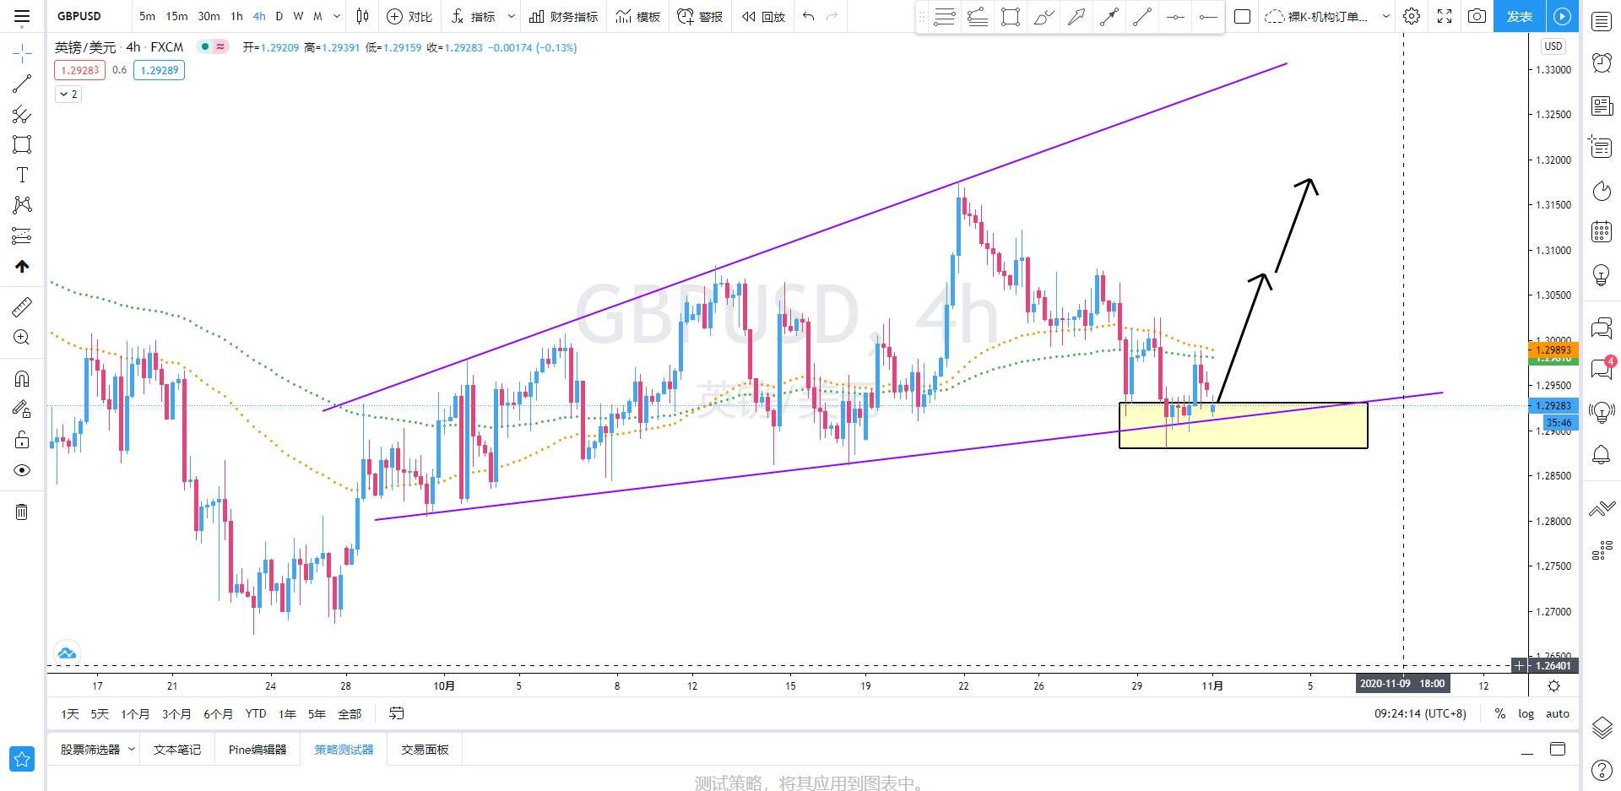Open the pitchfork tools in left sidebar
This screenshot has width=1621, height=791.
click(22, 114)
